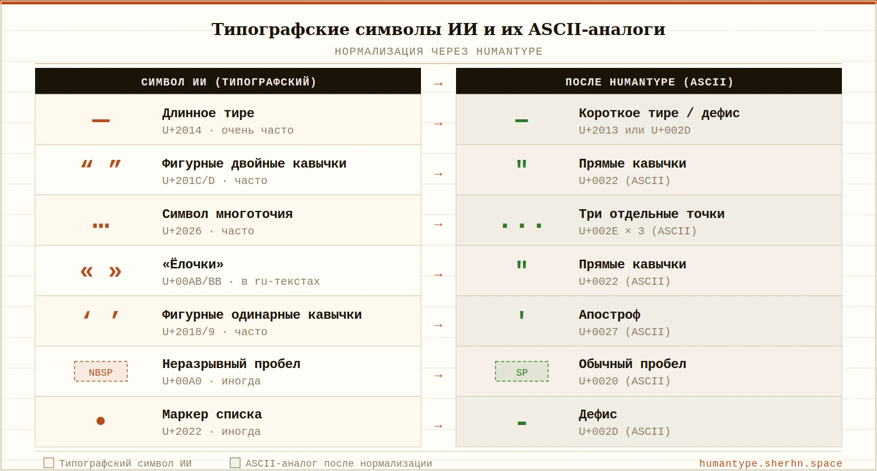Click the subtitle 'НОРМАЛИЗАЦИЯ ЧЕРЕЗ HUMANTYPE'
The height and width of the screenshot is (471, 877).
tap(438, 51)
